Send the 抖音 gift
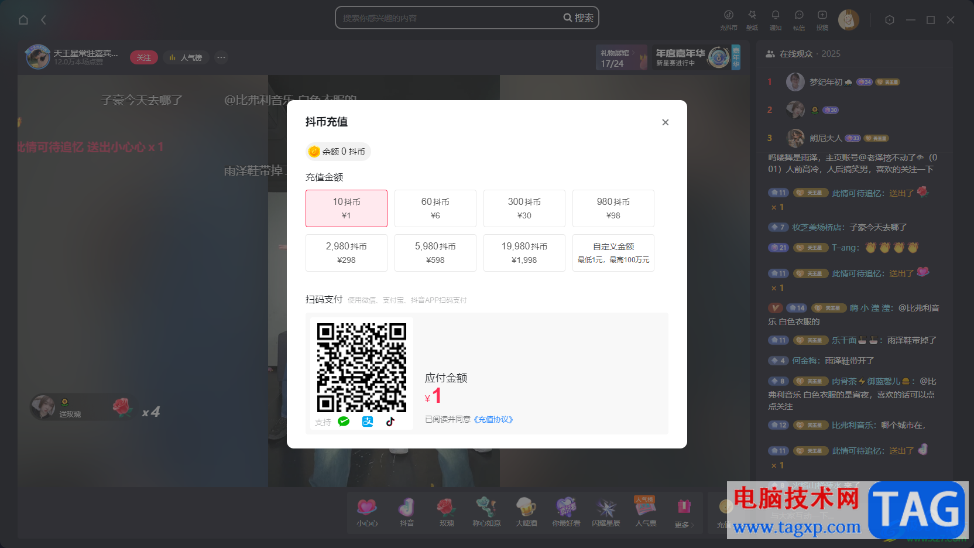 (x=407, y=512)
